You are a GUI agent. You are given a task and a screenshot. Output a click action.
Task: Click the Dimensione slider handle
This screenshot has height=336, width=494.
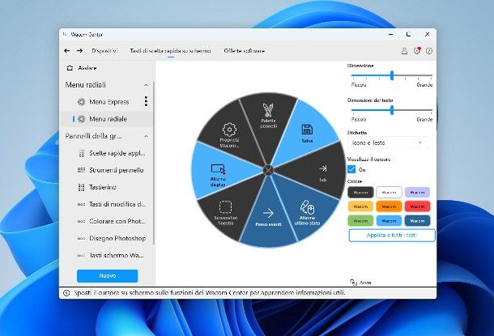(x=392, y=74)
